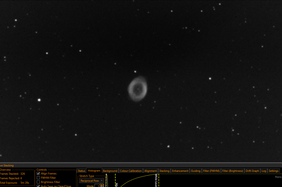The image size is (282, 187).
Task: Switch to the Stacking tab
Action: (164, 171)
